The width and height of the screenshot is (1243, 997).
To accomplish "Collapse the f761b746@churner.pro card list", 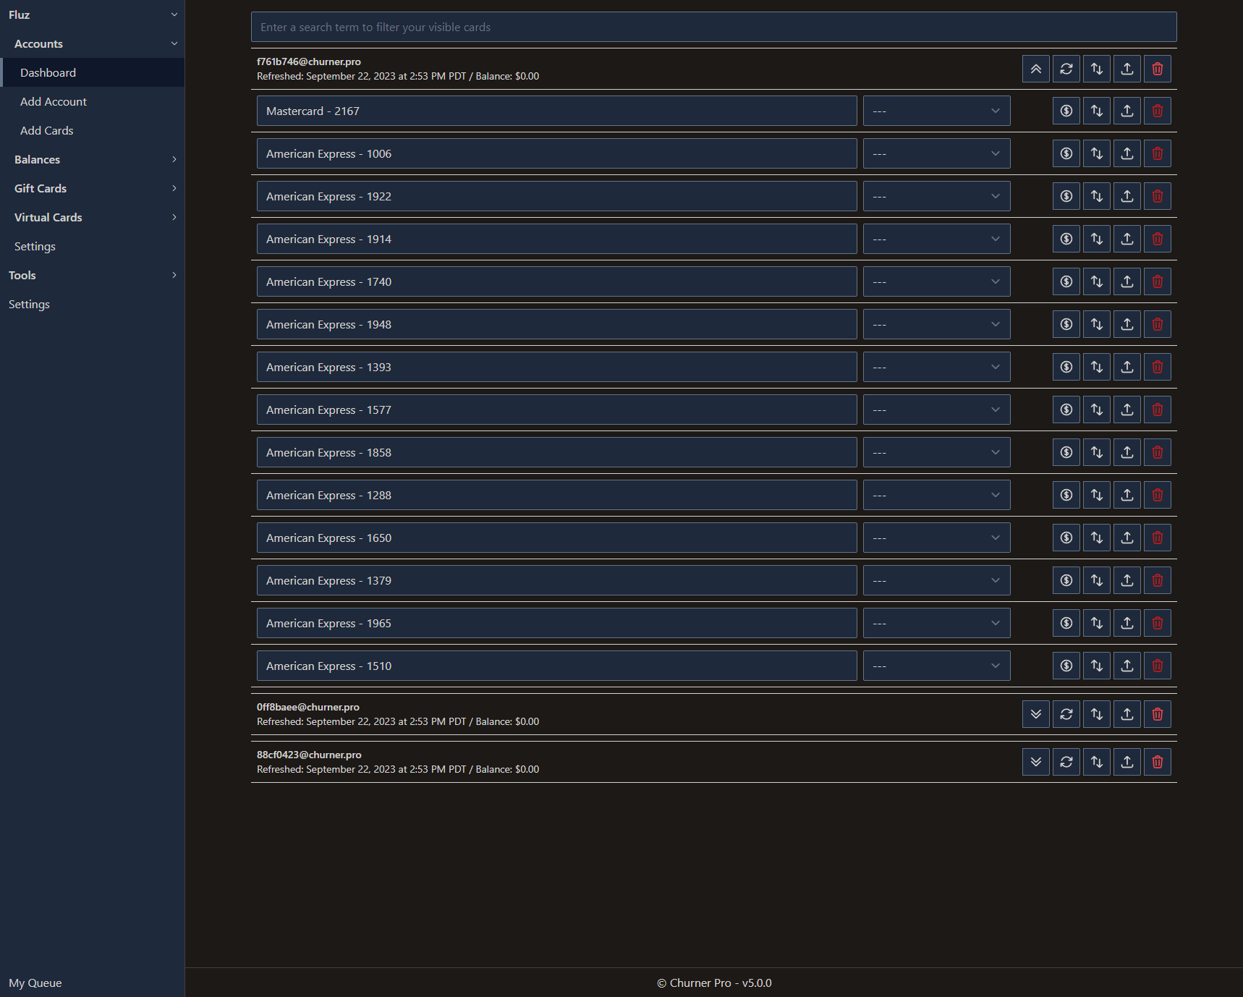I will tap(1035, 69).
